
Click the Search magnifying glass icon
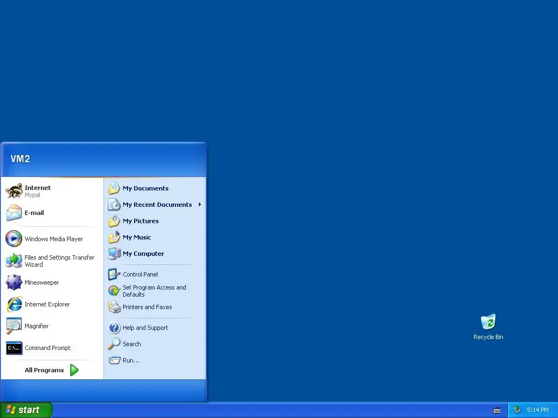click(x=114, y=344)
